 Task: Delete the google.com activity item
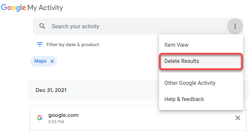(x=238, y=118)
